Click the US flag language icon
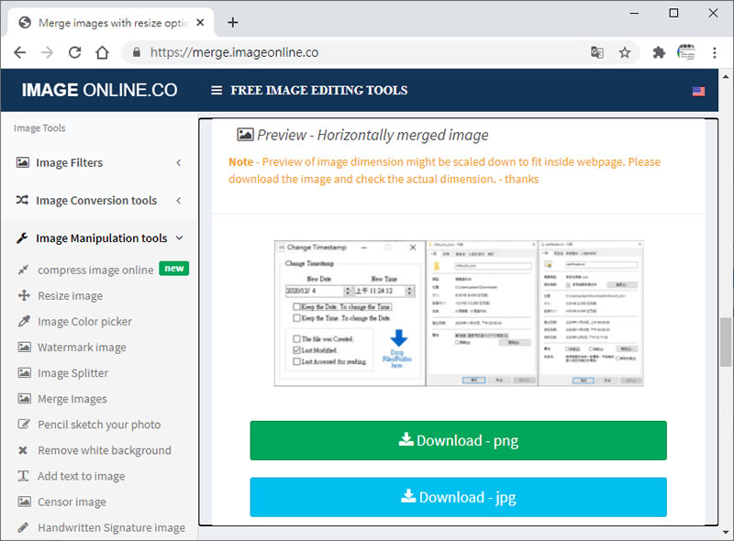The image size is (734, 541). [698, 91]
